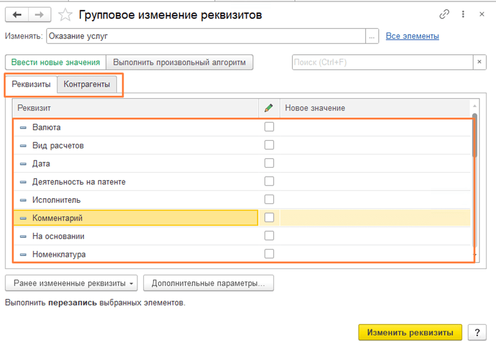Enable the checkbox for Валюта

(269, 127)
